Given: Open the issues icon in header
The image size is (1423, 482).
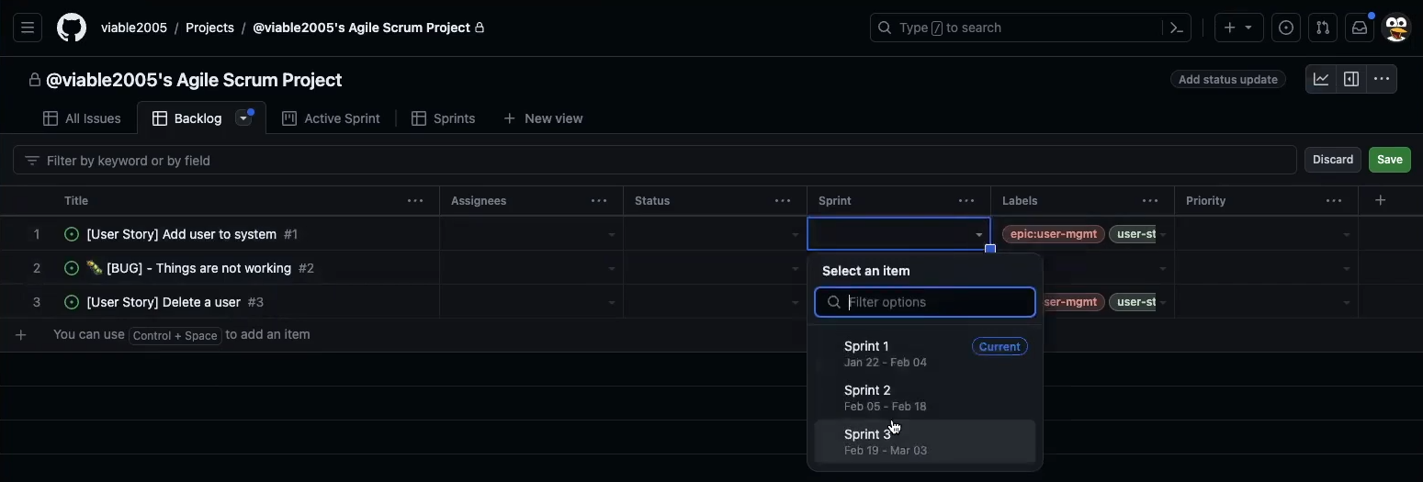Looking at the screenshot, I should click(1286, 28).
